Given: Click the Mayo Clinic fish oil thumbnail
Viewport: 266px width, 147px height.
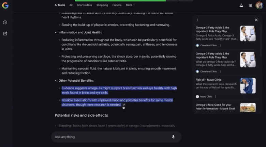Looking at the screenshot, I should point(248,86).
